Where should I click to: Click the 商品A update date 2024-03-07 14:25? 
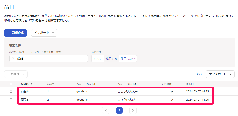click(x=197, y=91)
